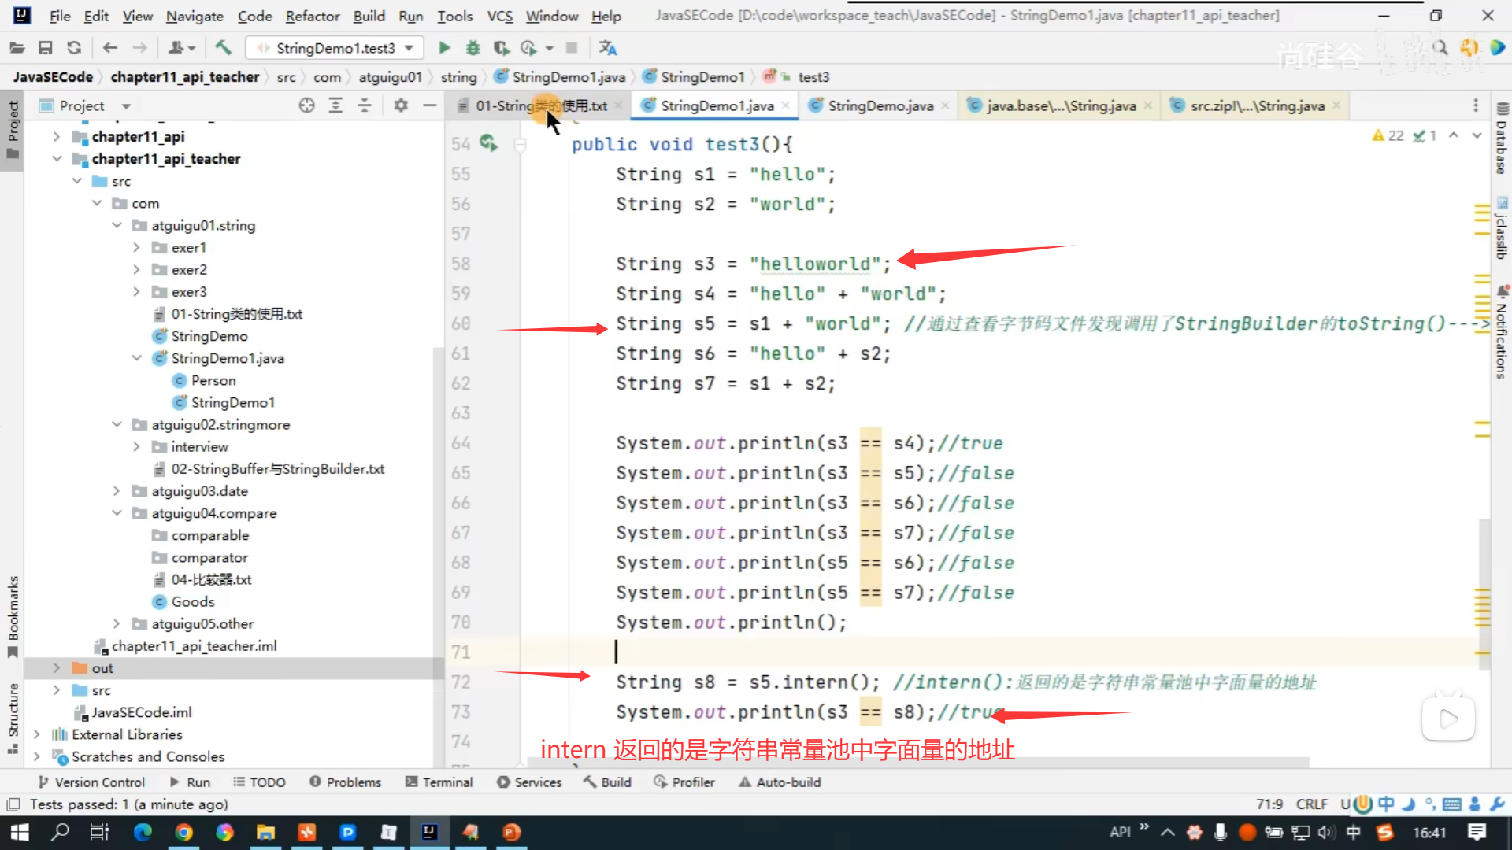Click the Debug bug icon
The height and width of the screenshot is (850, 1512).
pyautogui.click(x=472, y=48)
